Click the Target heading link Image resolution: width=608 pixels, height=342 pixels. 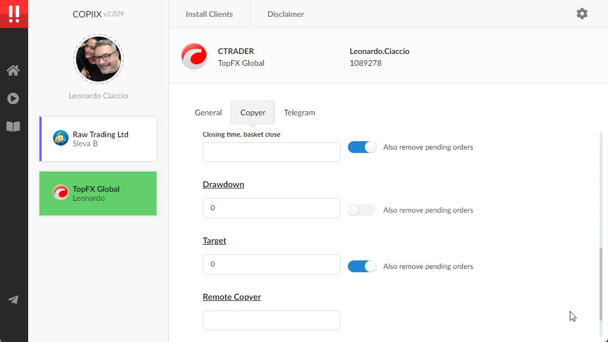tap(214, 241)
